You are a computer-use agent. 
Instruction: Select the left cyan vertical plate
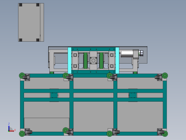[69, 60]
